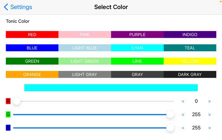Click the red slider thumb
This screenshot has width=222, height=140.
(x=17, y=101)
